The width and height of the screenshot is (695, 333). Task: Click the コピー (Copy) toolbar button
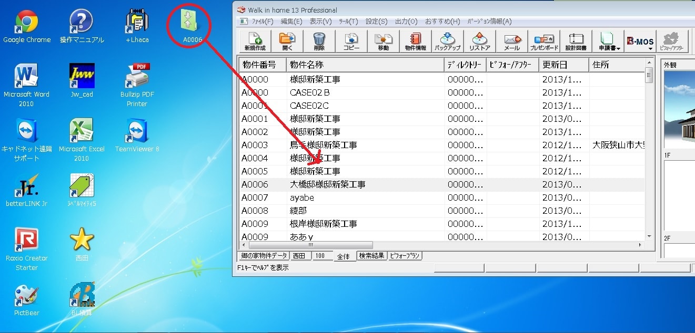coord(351,41)
